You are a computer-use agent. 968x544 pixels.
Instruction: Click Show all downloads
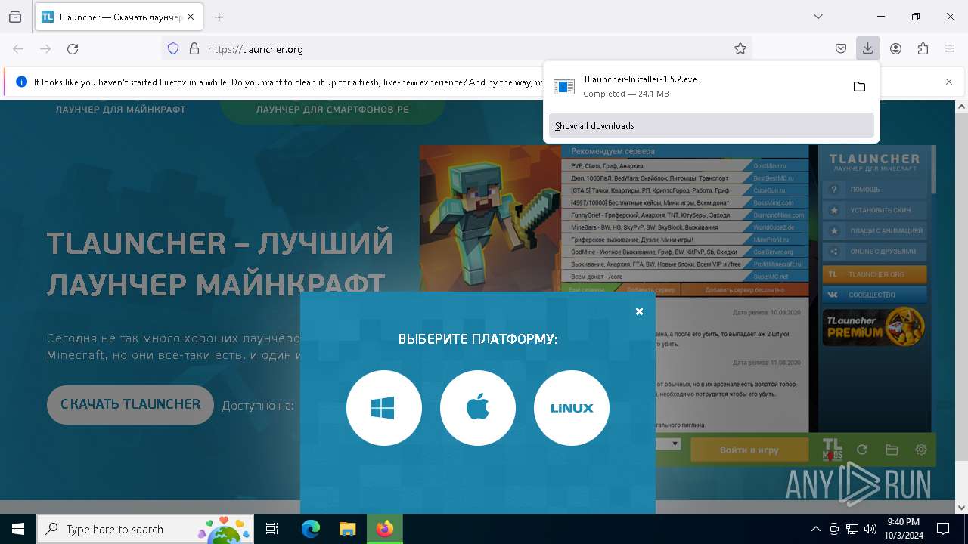(711, 126)
